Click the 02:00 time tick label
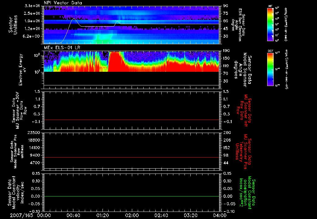 coord(132,215)
